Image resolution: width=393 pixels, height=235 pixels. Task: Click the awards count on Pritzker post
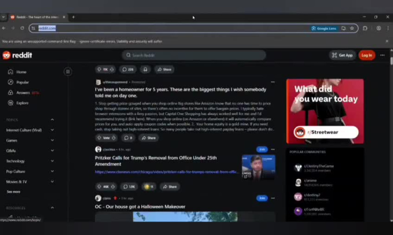coord(149,187)
